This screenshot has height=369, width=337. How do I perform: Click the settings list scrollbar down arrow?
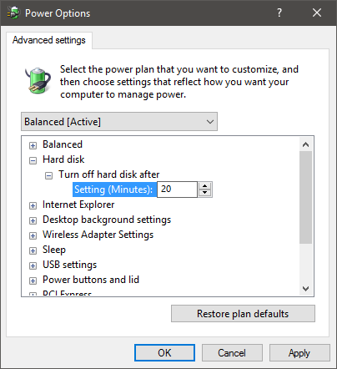306,289
